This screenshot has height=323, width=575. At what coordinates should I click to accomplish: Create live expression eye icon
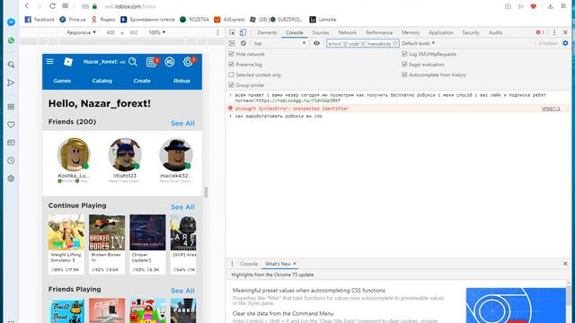(316, 43)
